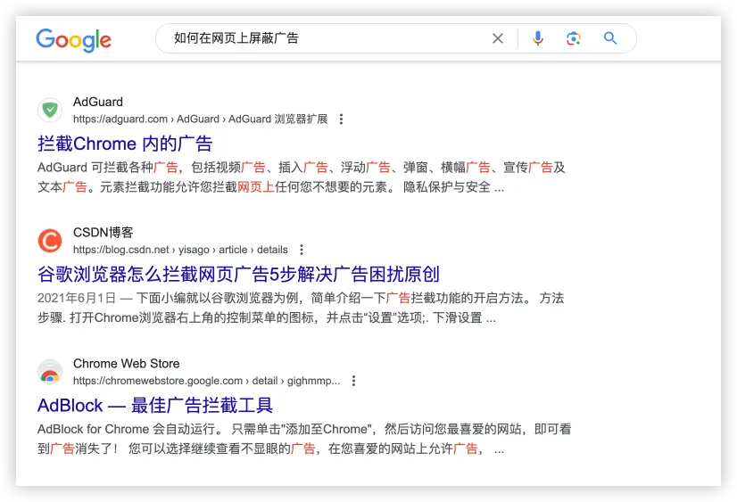Screen dimensions: 737x502
Task: Open more options for the AdGuard result
Action: point(341,119)
